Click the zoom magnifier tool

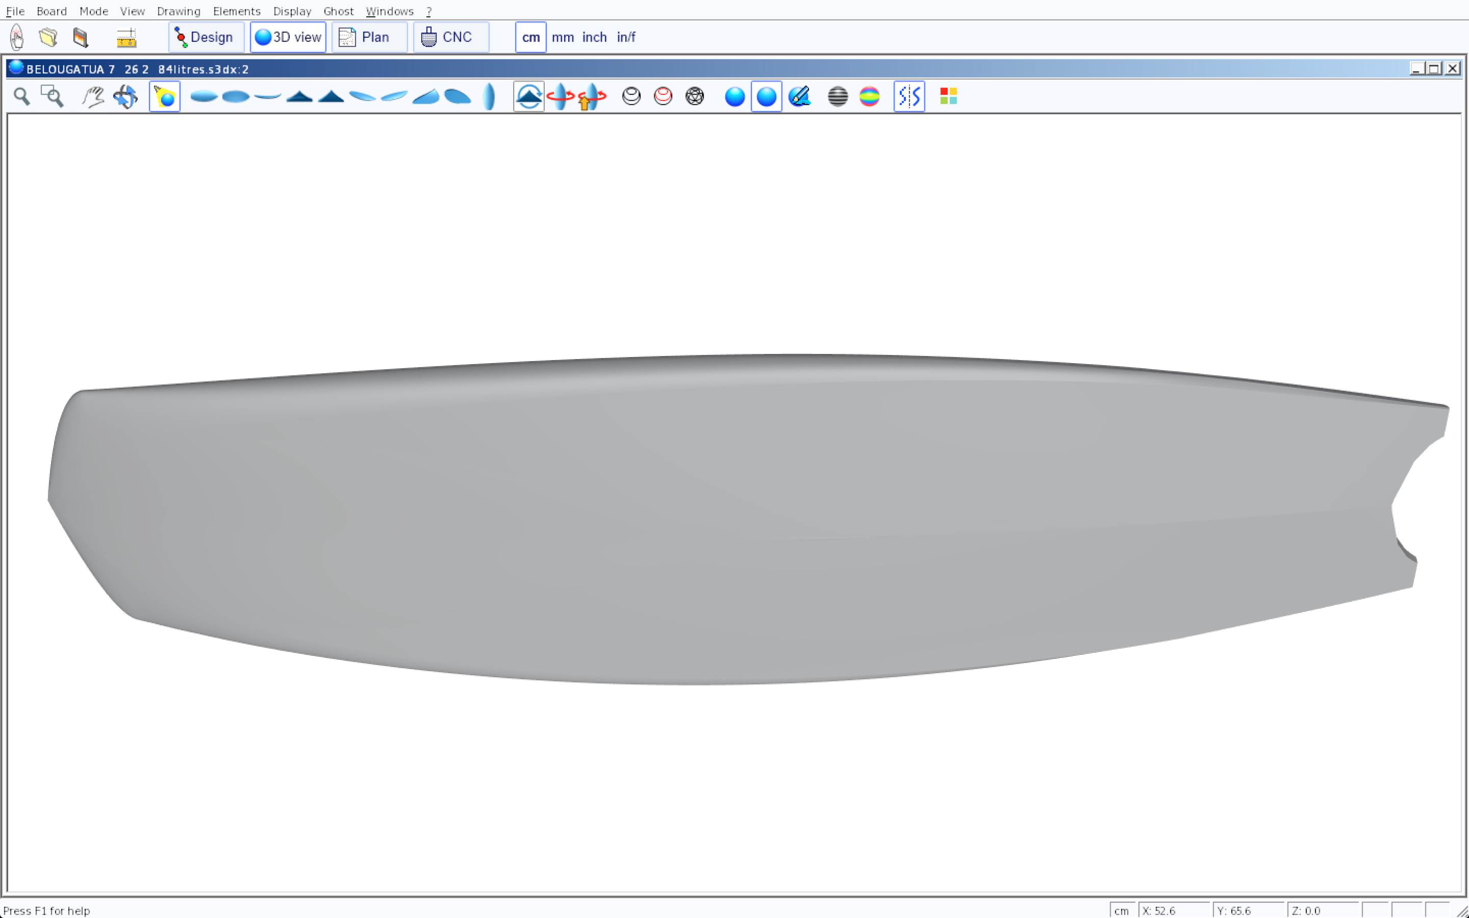pyautogui.click(x=22, y=96)
